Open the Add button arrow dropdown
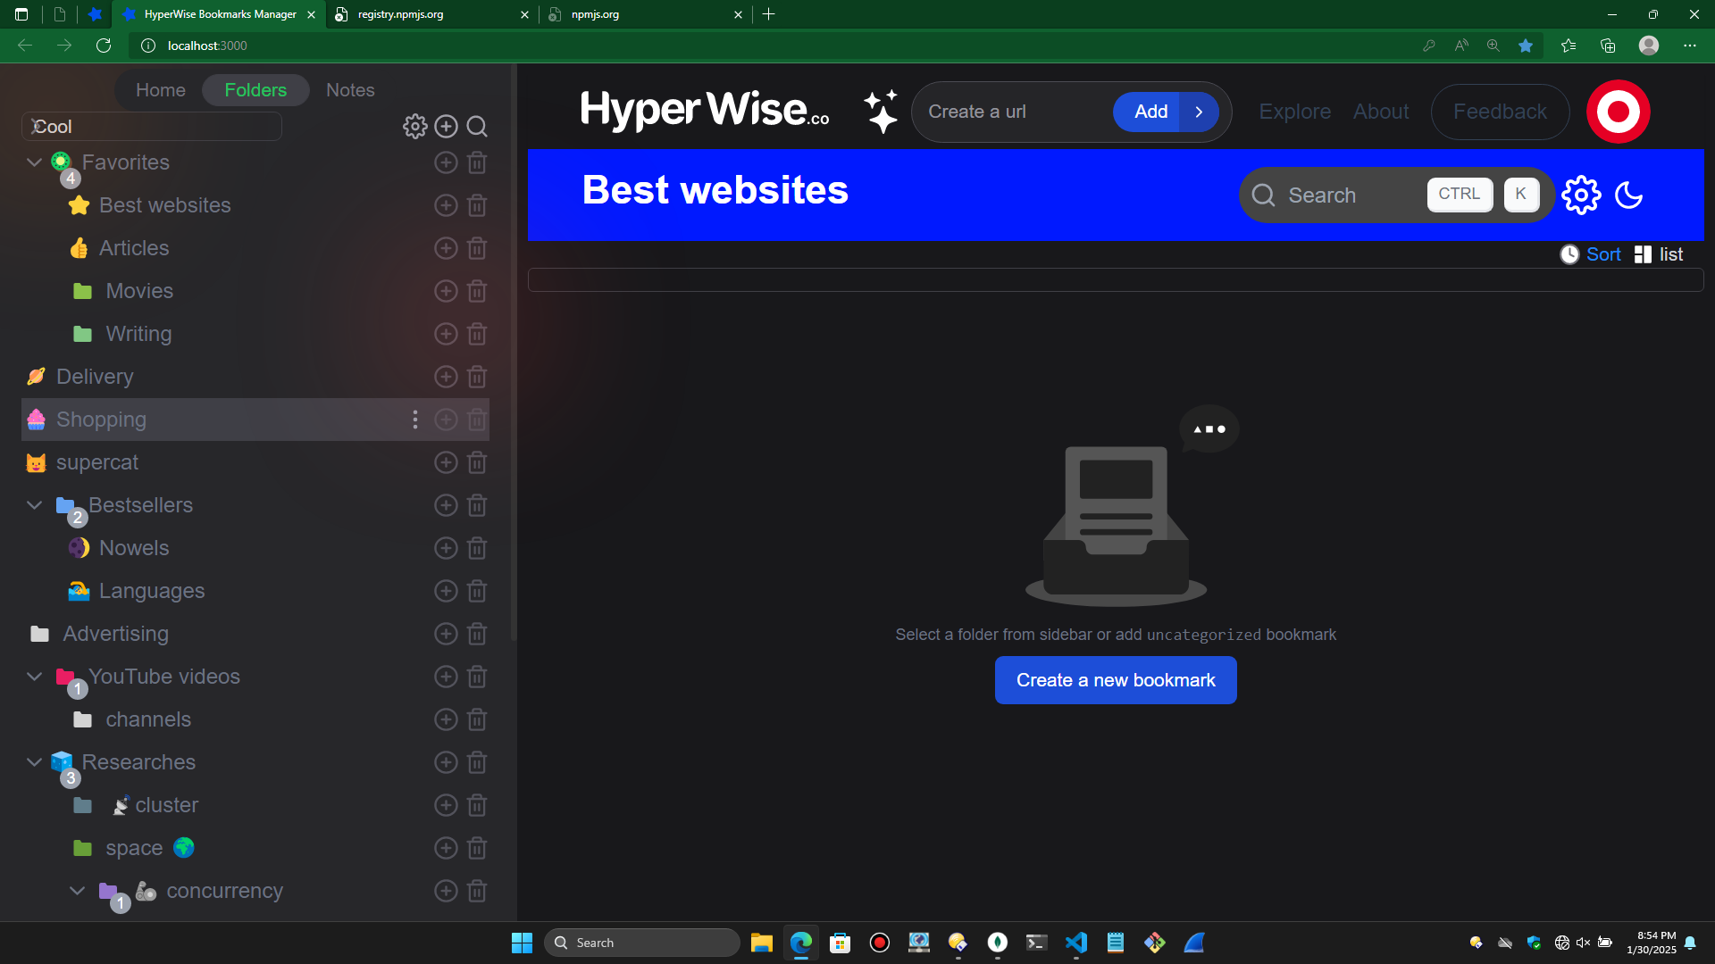This screenshot has height=964, width=1715. tap(1199, 112)
